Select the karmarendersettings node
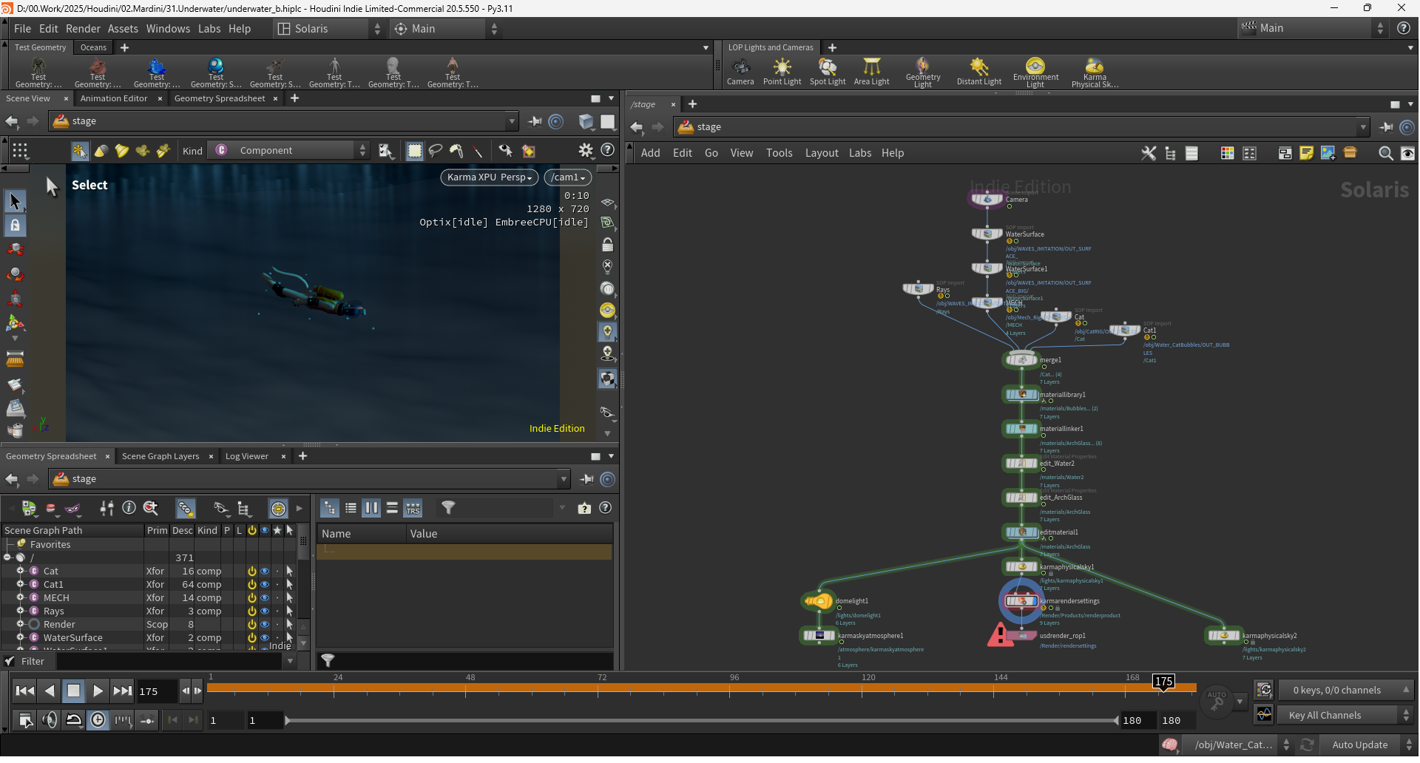This screenshot has height=763, width=1420. pyautogui.click(x=1021, y=601)
